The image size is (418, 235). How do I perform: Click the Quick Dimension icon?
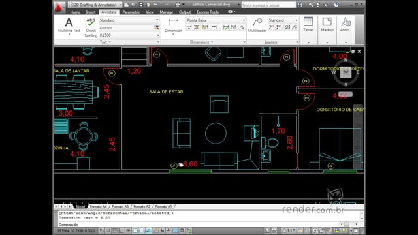point(205,27)
